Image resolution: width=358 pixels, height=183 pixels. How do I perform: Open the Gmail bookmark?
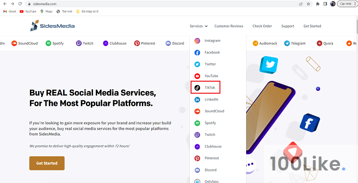click(x=9, y=12)
